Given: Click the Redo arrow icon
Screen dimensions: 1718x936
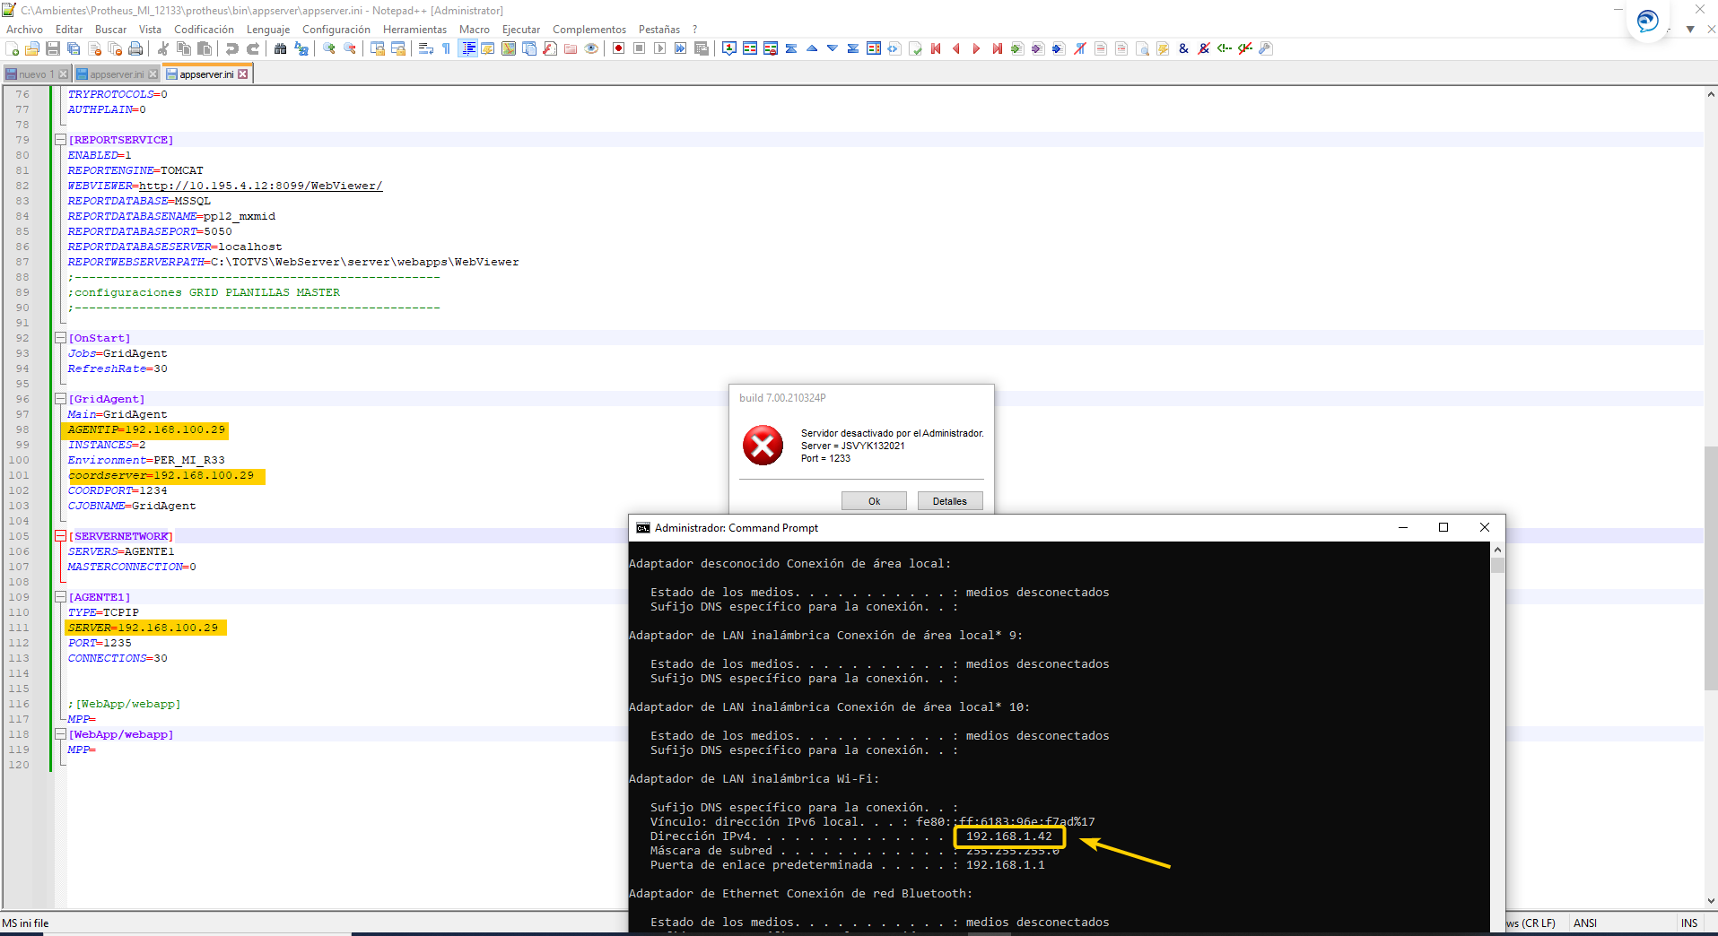Looking at the screenshot, I should click(253, 48).
